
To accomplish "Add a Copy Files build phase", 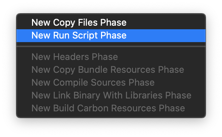I will [x=111, y=23].
